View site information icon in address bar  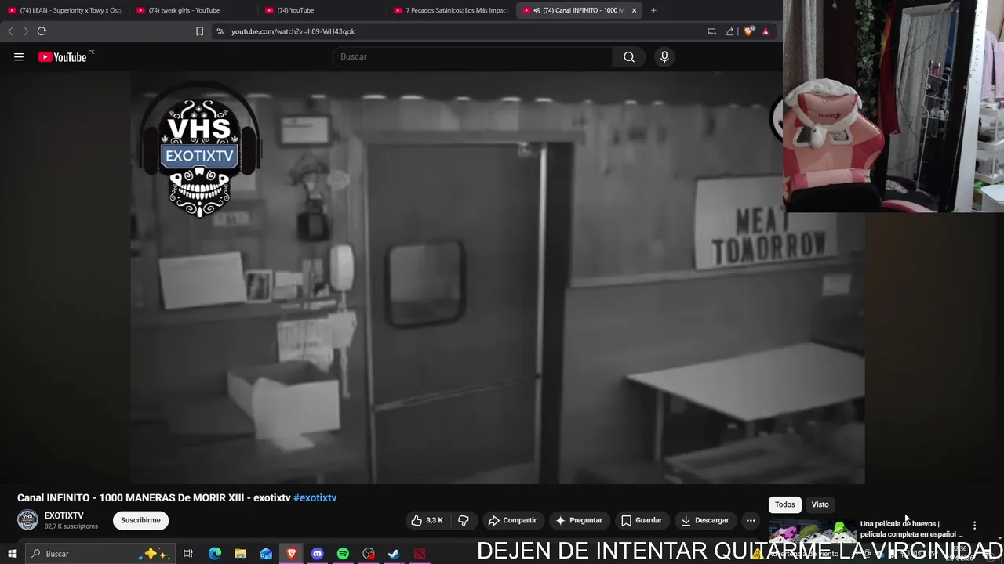(x=220, y=31)
